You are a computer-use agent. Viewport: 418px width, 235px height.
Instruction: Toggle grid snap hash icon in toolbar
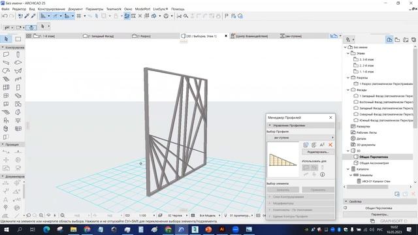pos(79,16)
